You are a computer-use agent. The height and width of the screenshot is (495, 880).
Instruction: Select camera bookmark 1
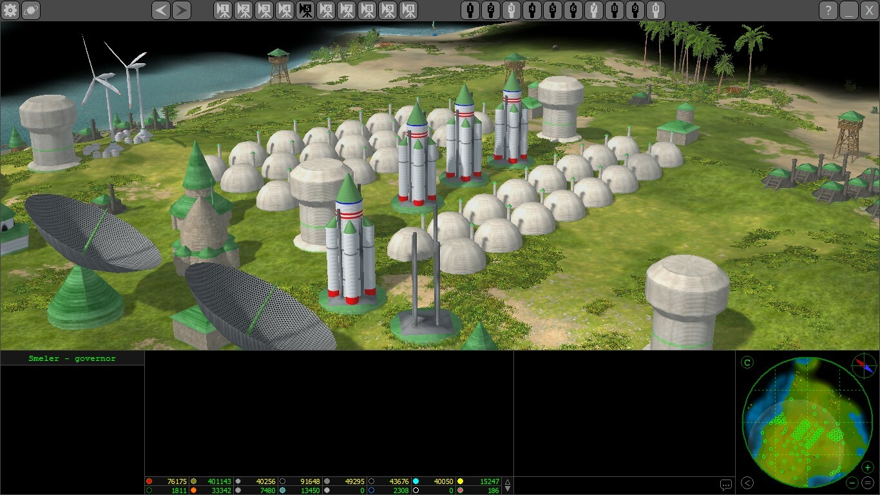point(223,10)
